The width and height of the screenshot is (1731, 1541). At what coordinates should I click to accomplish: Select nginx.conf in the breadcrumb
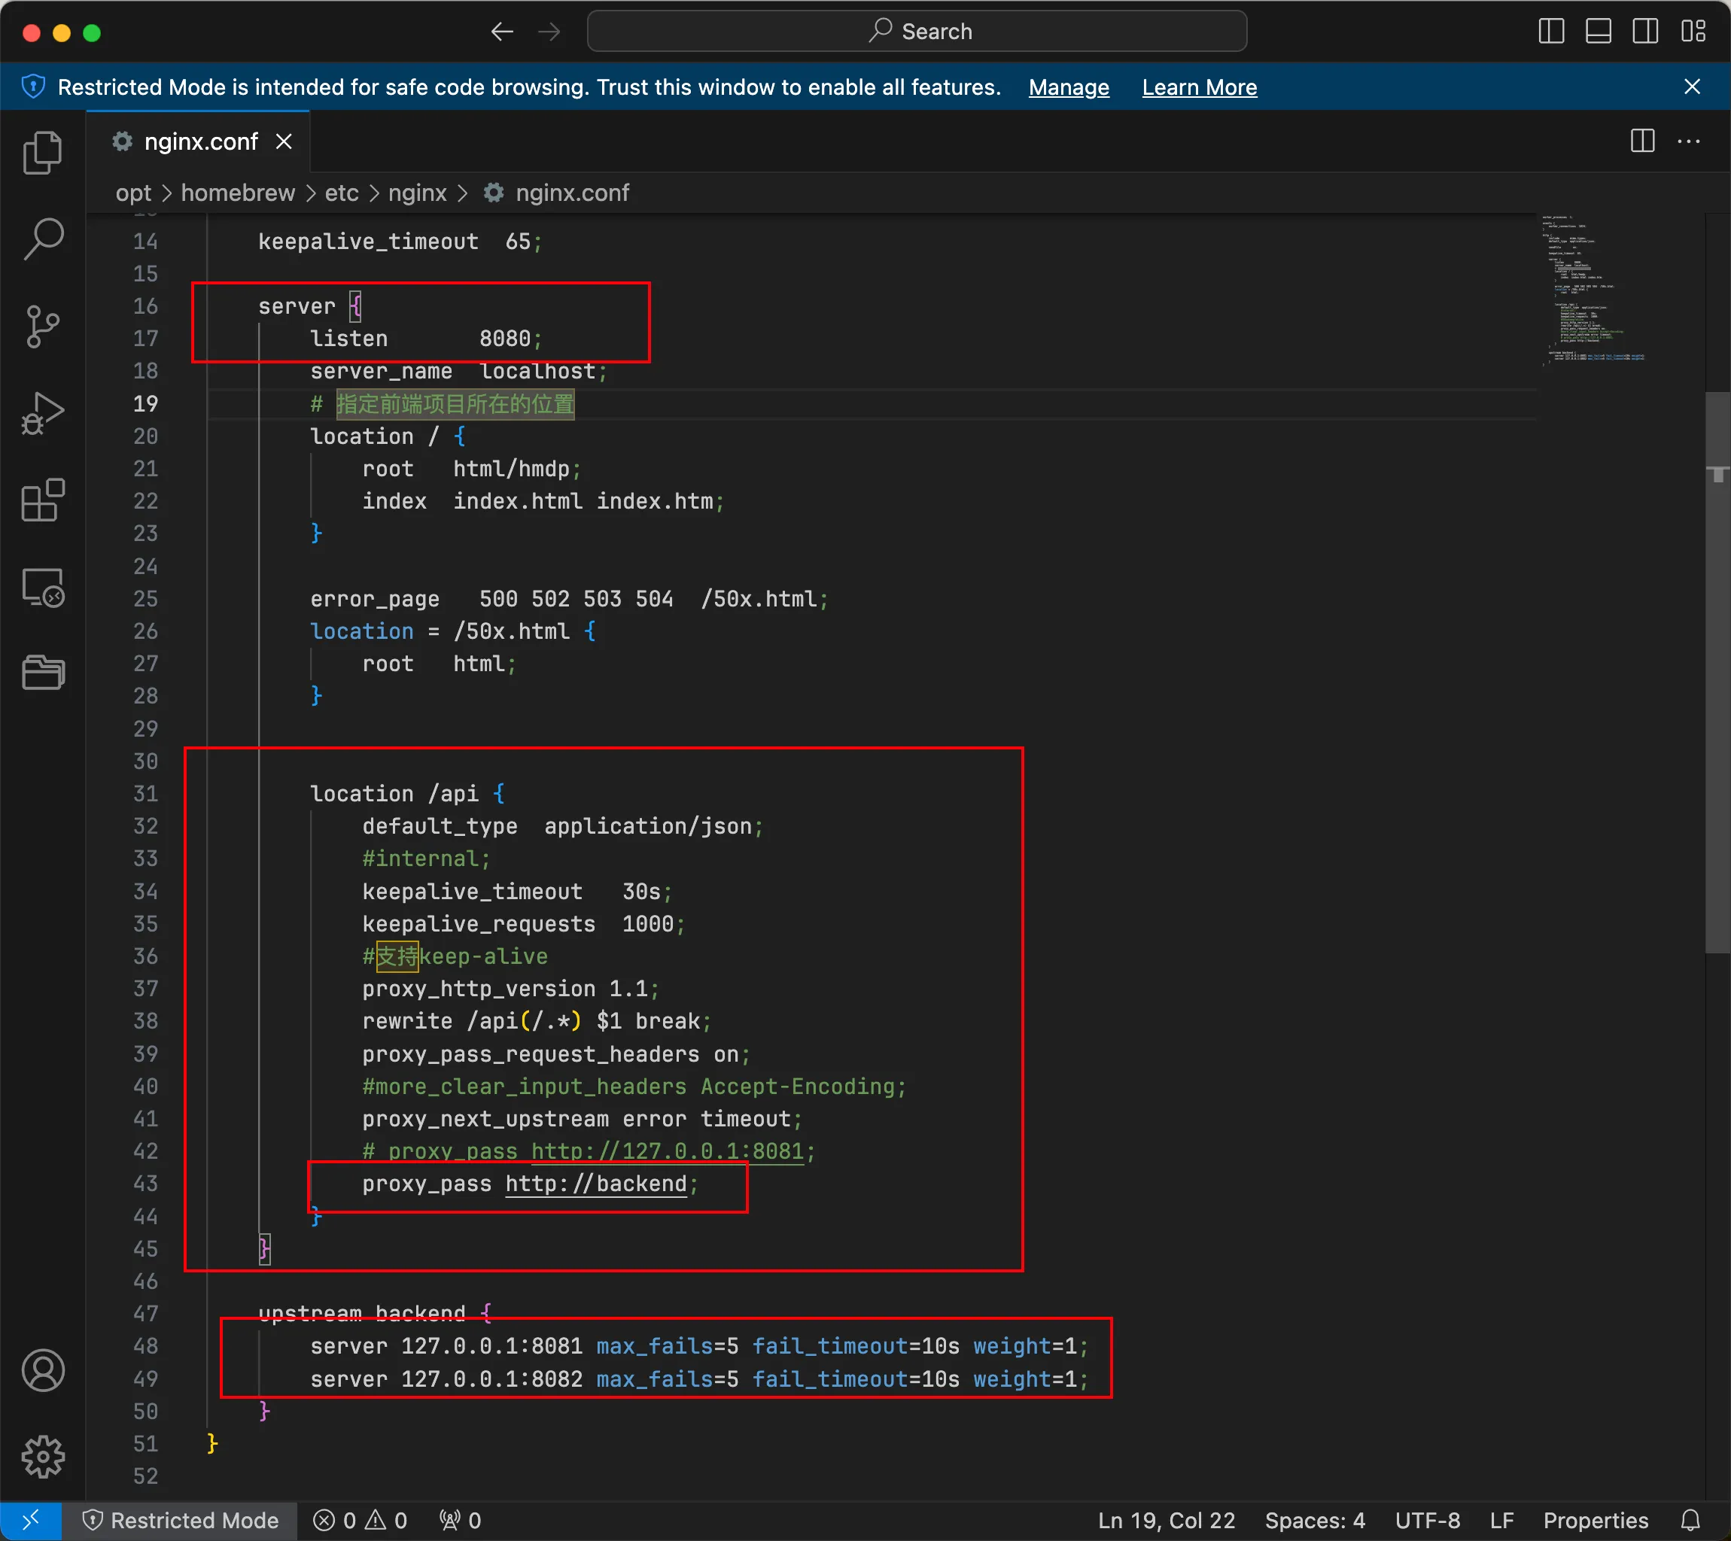572,193
